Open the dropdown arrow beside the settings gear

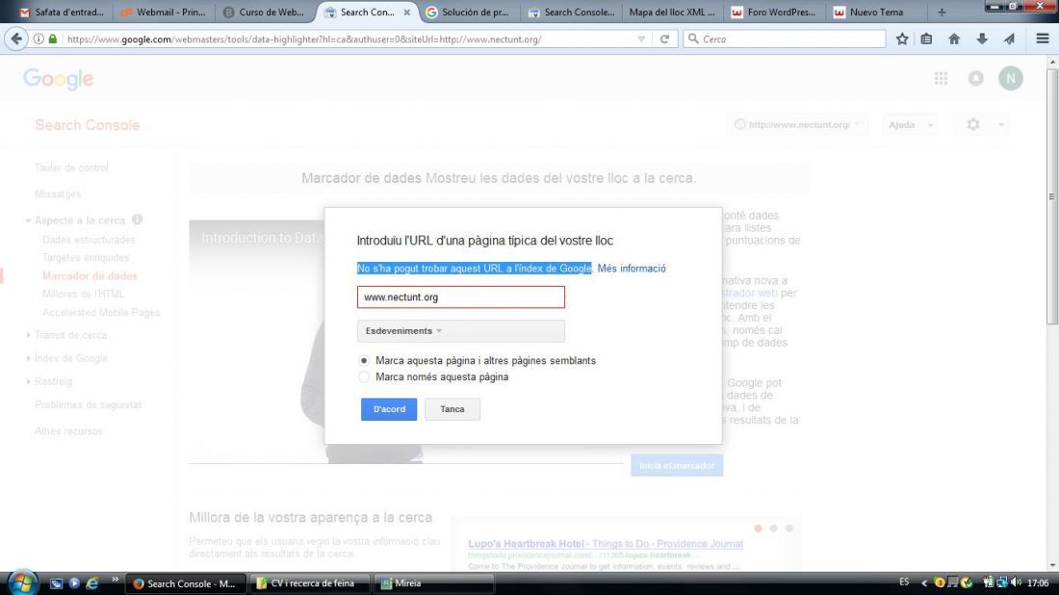(1001, 125)
